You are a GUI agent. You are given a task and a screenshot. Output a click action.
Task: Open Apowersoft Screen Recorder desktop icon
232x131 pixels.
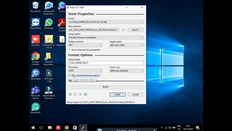tap(49, 8)
